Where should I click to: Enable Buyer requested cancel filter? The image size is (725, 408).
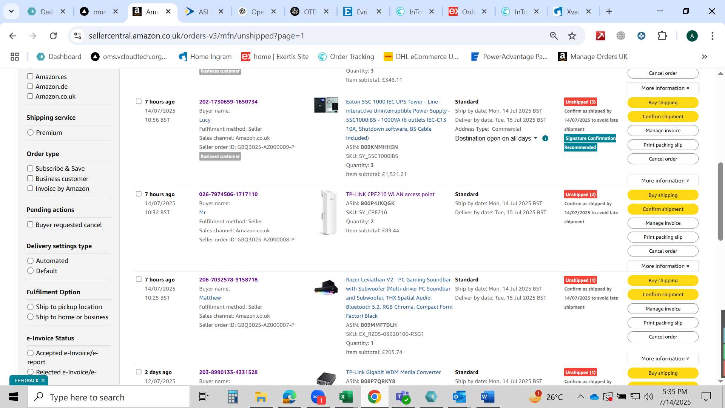[x=30, y=224]
